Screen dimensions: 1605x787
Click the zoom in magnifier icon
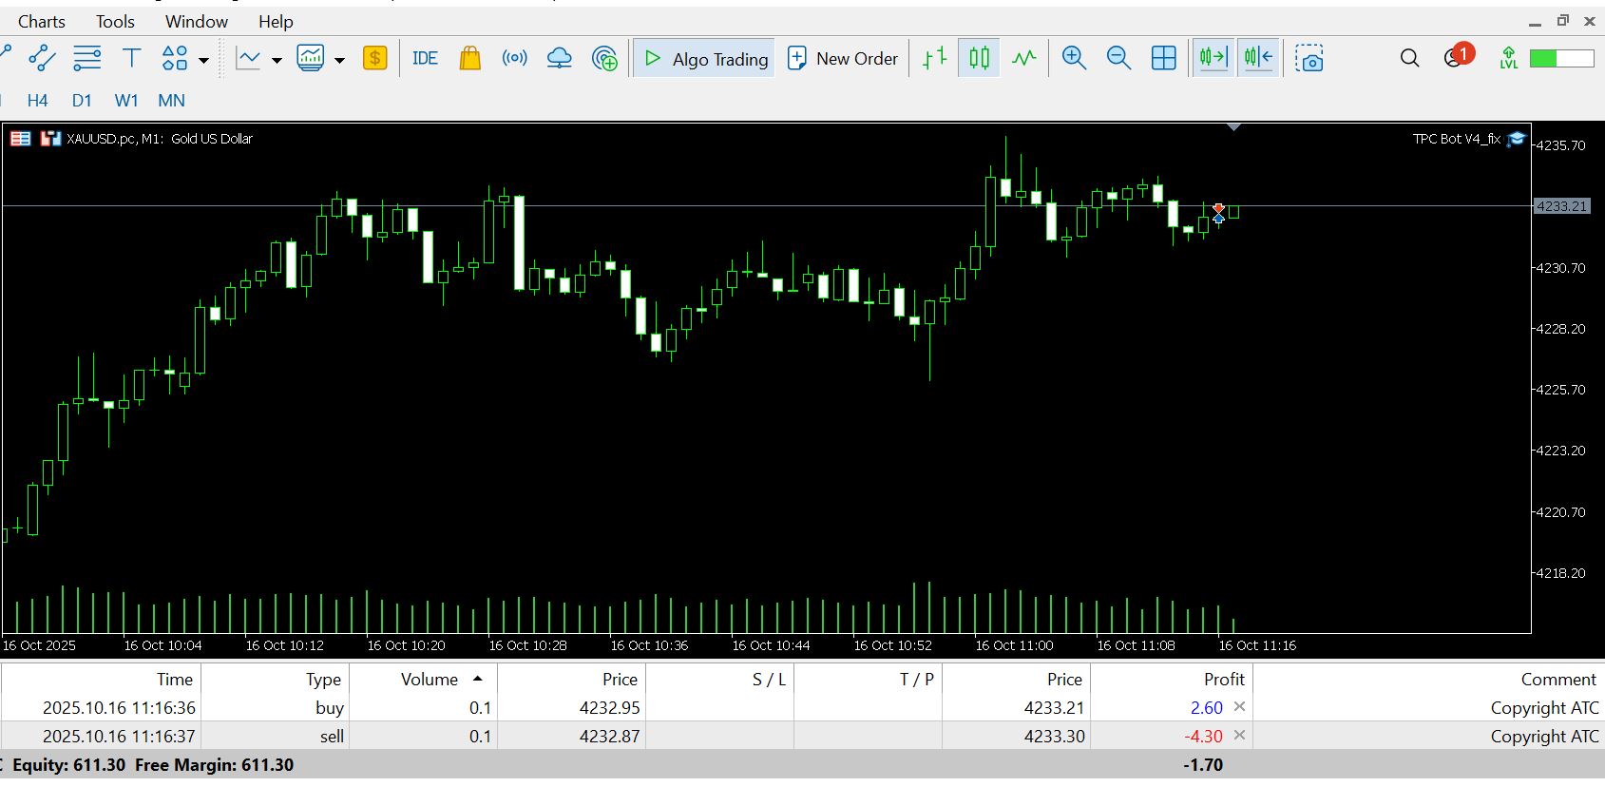click(x=1074, y=59)
